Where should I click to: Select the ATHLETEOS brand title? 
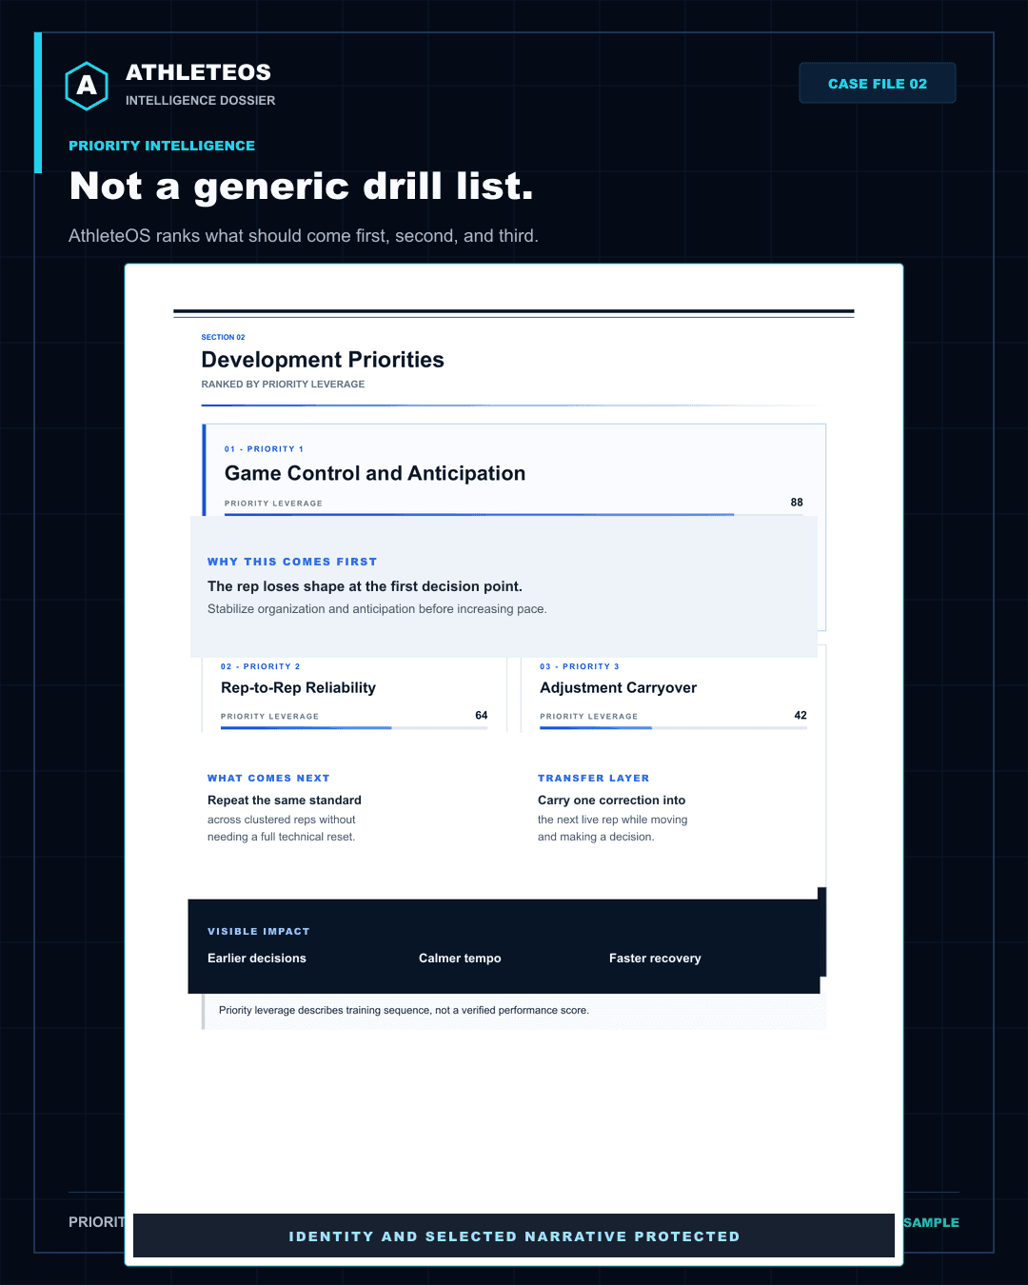tap(198, 72)
